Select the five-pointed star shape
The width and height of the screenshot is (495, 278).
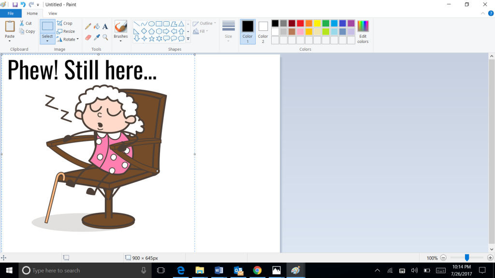click(151, 38)
